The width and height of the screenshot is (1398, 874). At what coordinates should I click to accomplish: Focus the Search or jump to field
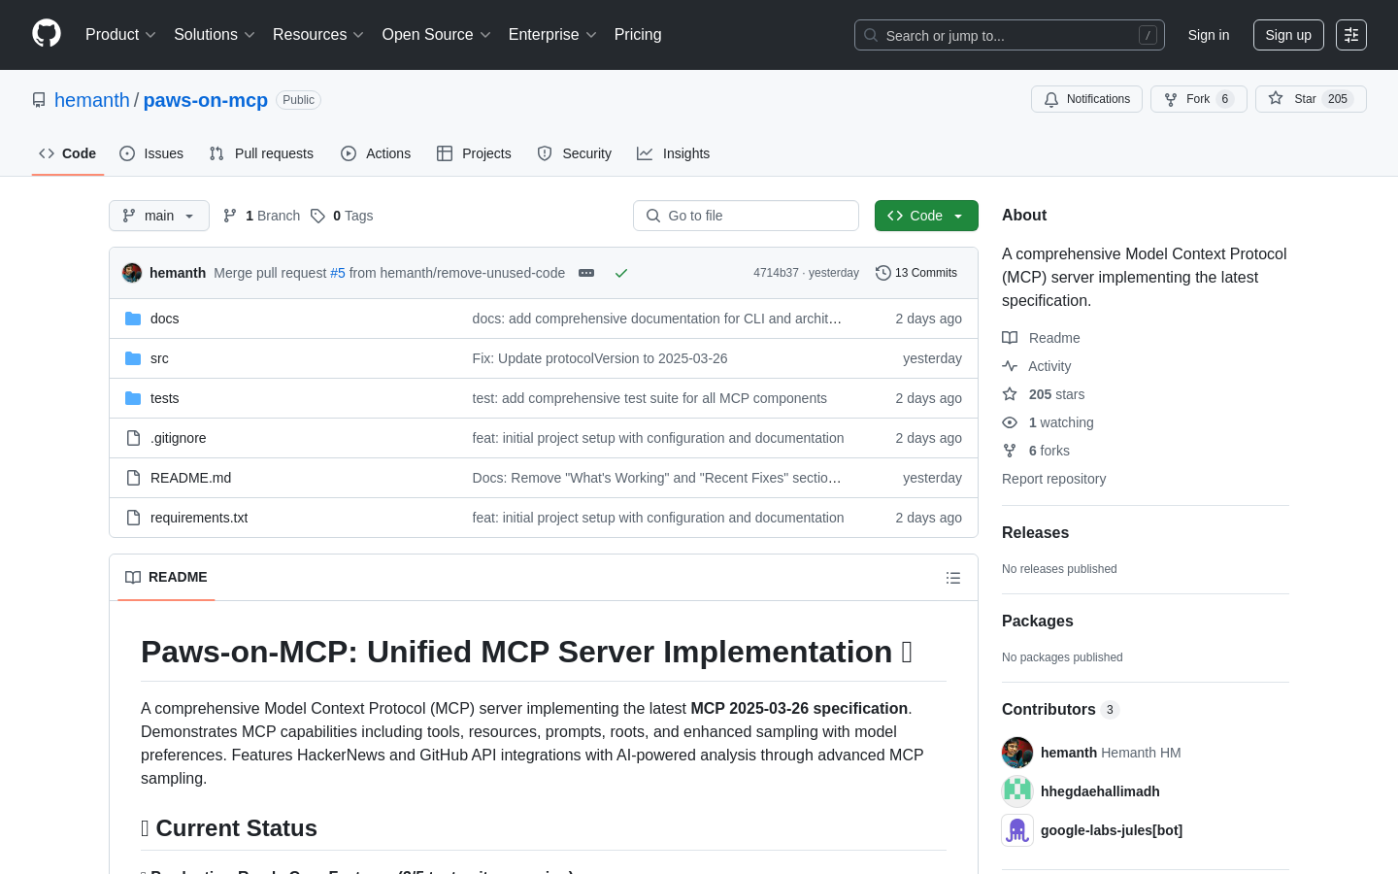[1010, 35]
